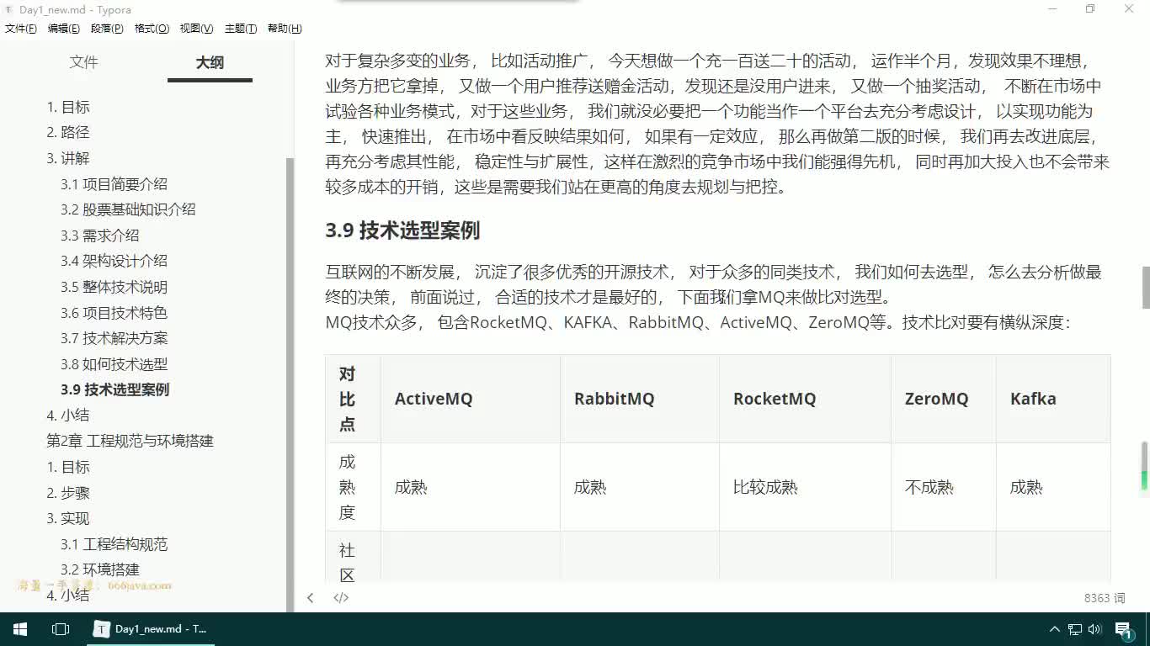Click the 对比点 table header cell
1150x646 pixels.
pyautogui.click(x=354, y=399)
